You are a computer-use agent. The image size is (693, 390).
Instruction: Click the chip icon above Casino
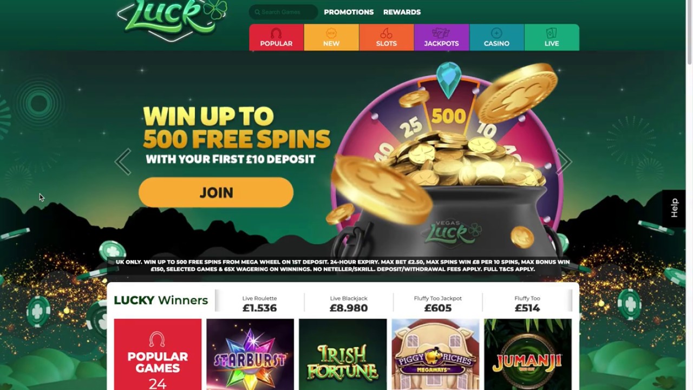pyautogui.click(x=496, y=33)
